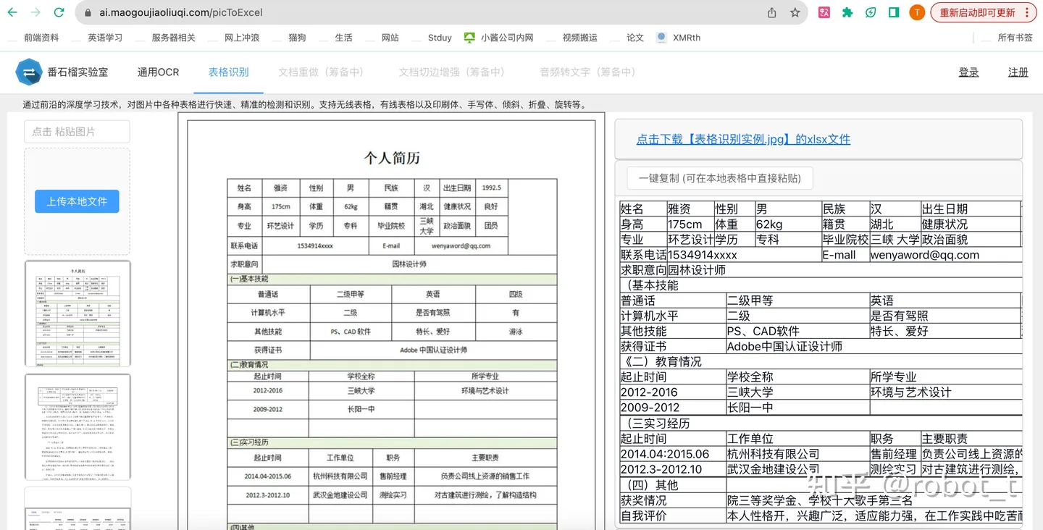1043x530 pixels.
Task: Open the orange T profile avatar
Action: pyautogui.click(x=917, y=12)
